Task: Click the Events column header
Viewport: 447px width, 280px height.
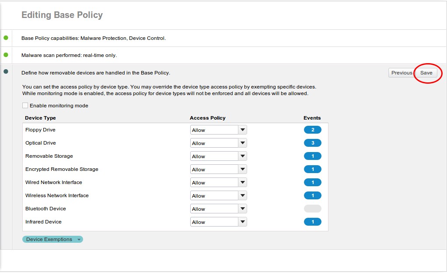Action: point(312,118)
